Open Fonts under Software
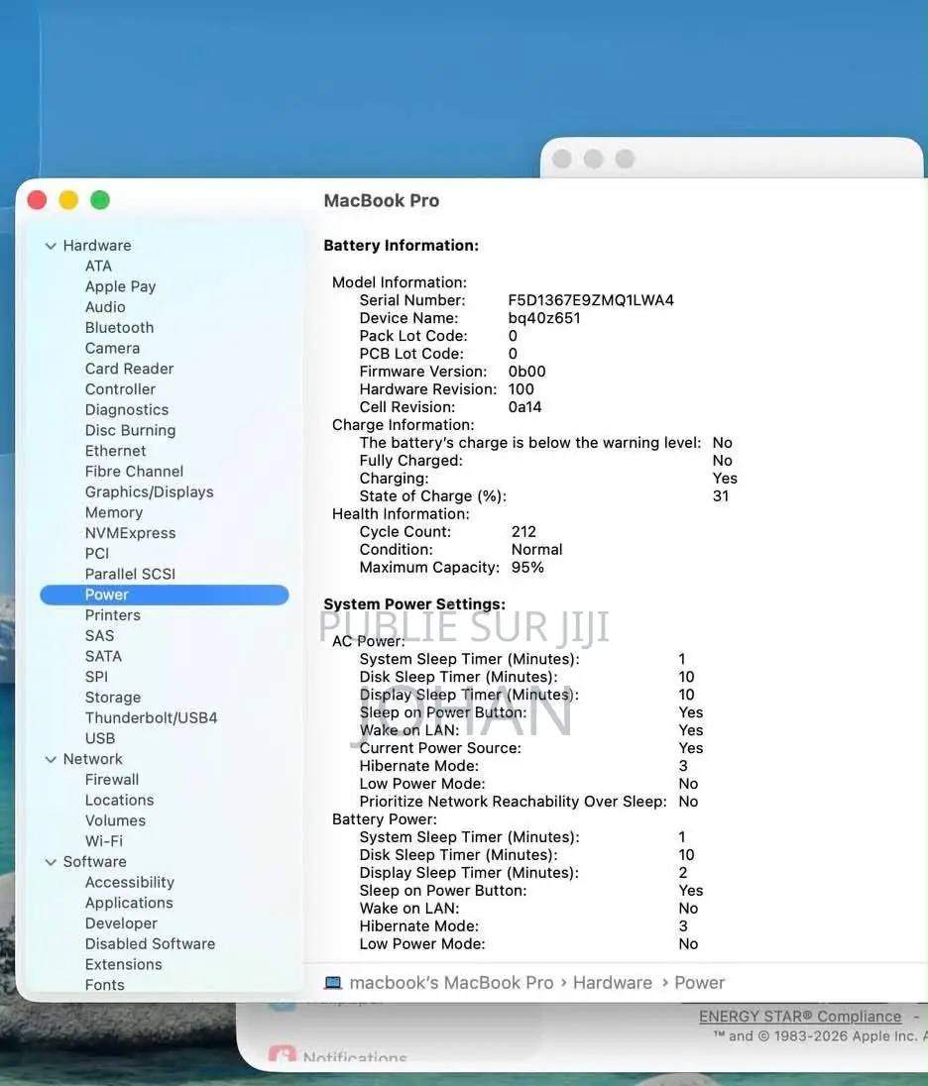Image resolution: width=928 pixels, height=1086 pixels. (x=105, y=985)
